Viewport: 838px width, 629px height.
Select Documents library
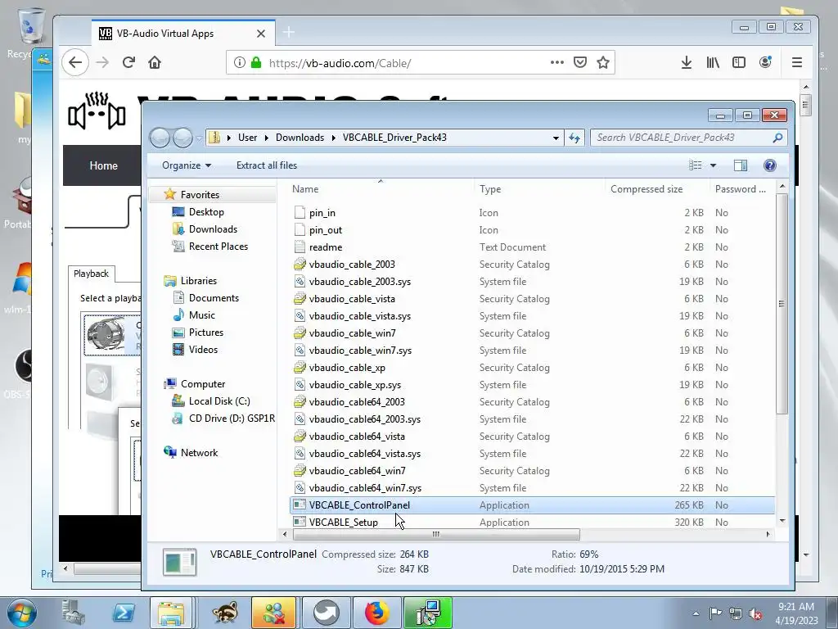(214, 298)
